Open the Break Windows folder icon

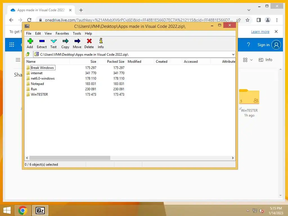point(28,67)
